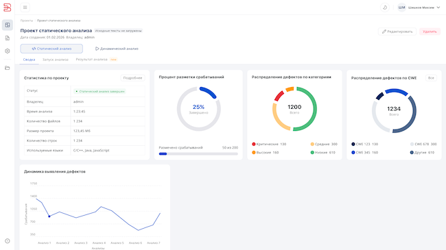446x250 pixels.
Task: Click the Анализ 4 axis label
Action: (x=99, y=243)
